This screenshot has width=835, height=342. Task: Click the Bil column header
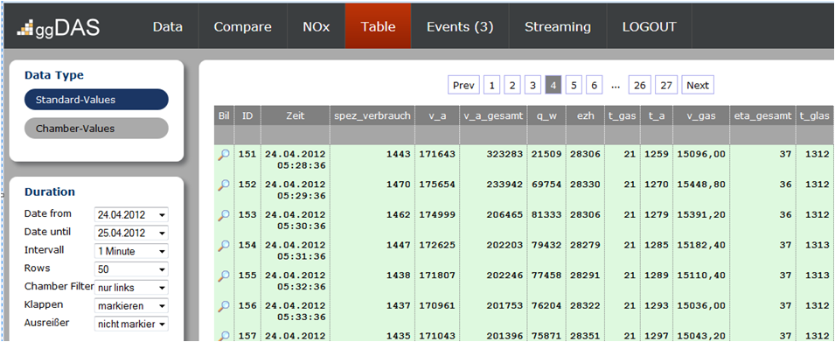pyautogui.click(x=224, y=115)
